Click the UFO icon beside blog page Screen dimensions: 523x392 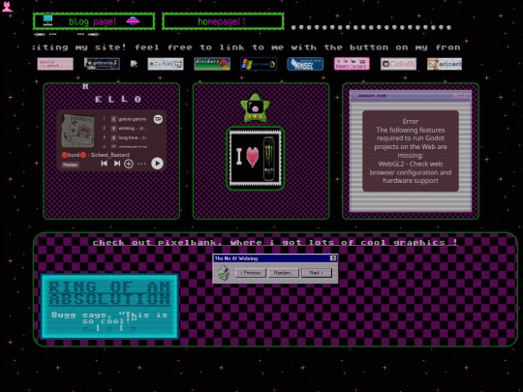coord(133,21)
